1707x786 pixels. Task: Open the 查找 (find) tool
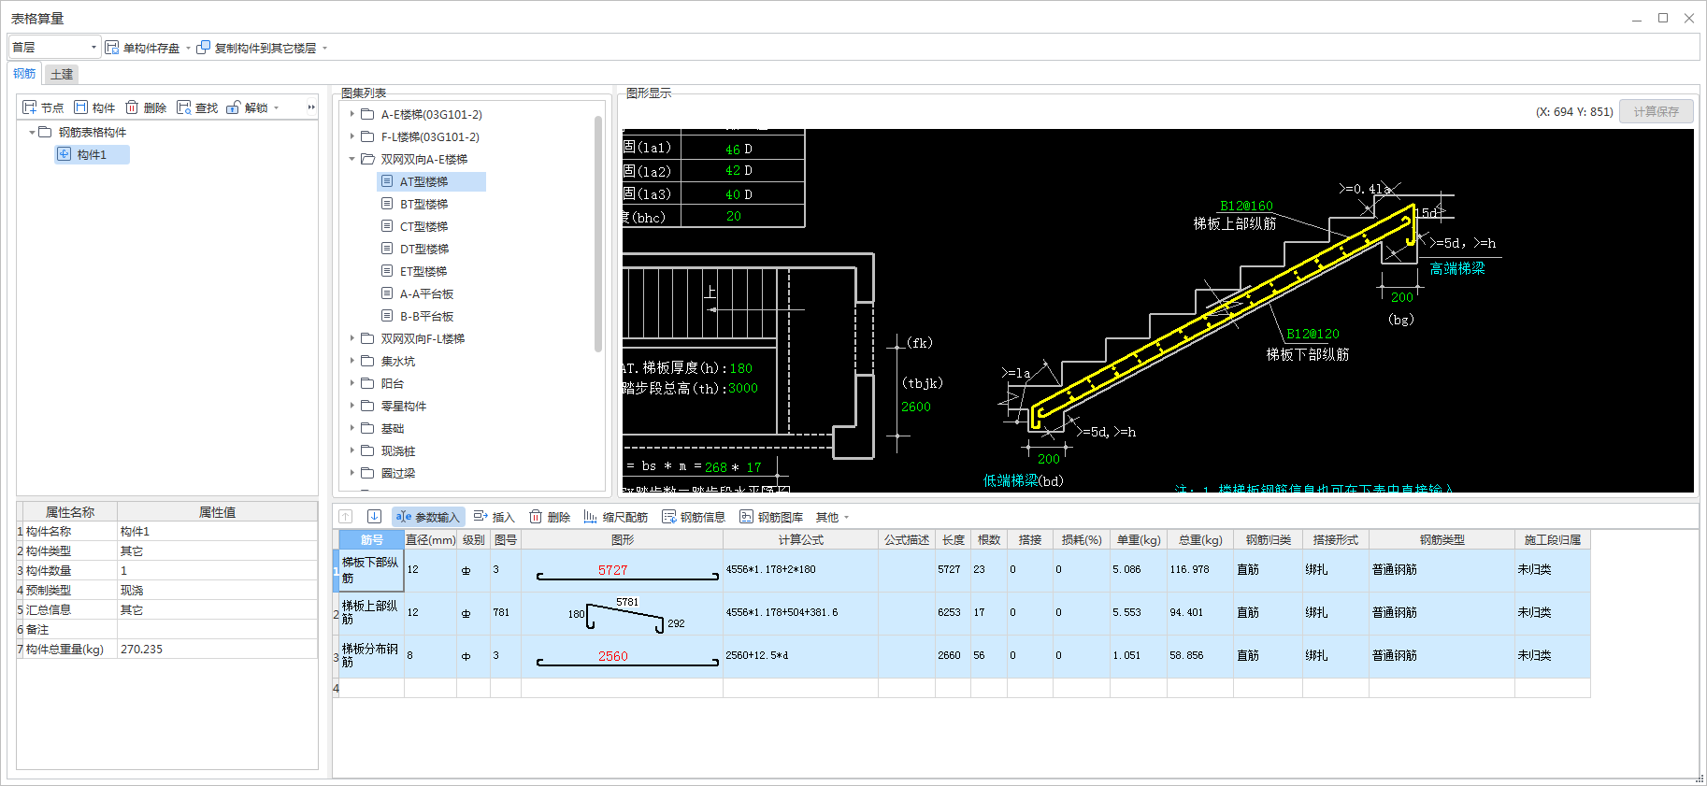[184, 107]
